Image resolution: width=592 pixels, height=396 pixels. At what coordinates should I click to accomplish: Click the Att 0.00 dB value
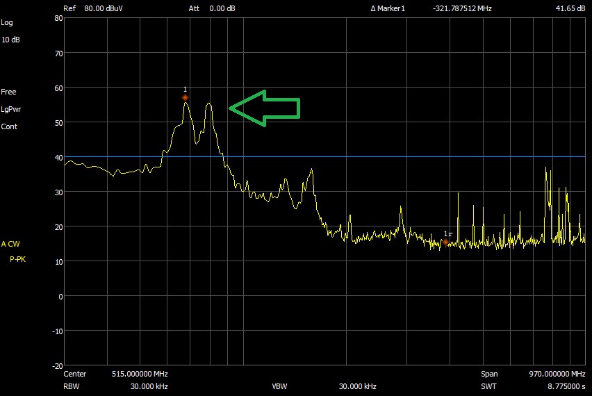click(x=222, y=8)
